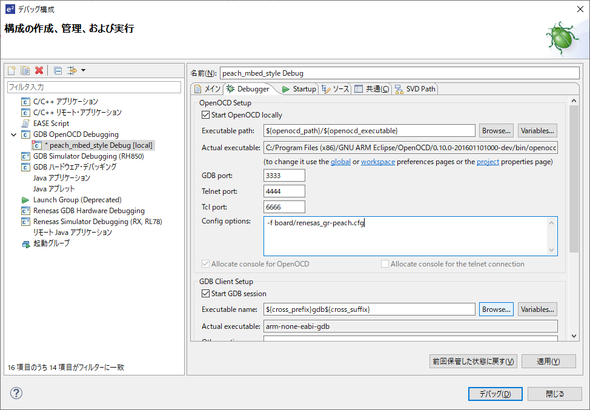Click the collapse all icon

(x=58, y=70)
